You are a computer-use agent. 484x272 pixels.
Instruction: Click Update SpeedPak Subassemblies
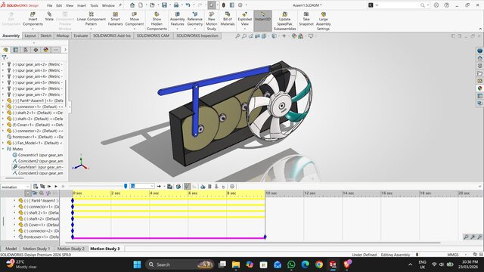click(284, 21)
